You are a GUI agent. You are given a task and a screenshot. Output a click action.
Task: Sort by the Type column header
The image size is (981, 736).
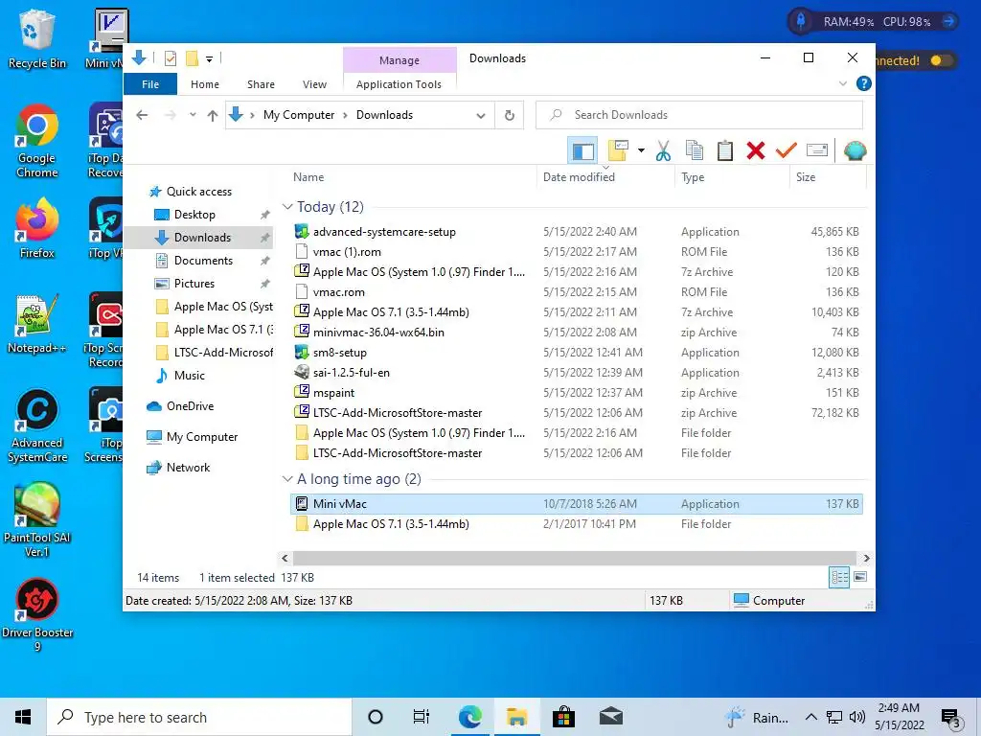click(x=732, y=177)
